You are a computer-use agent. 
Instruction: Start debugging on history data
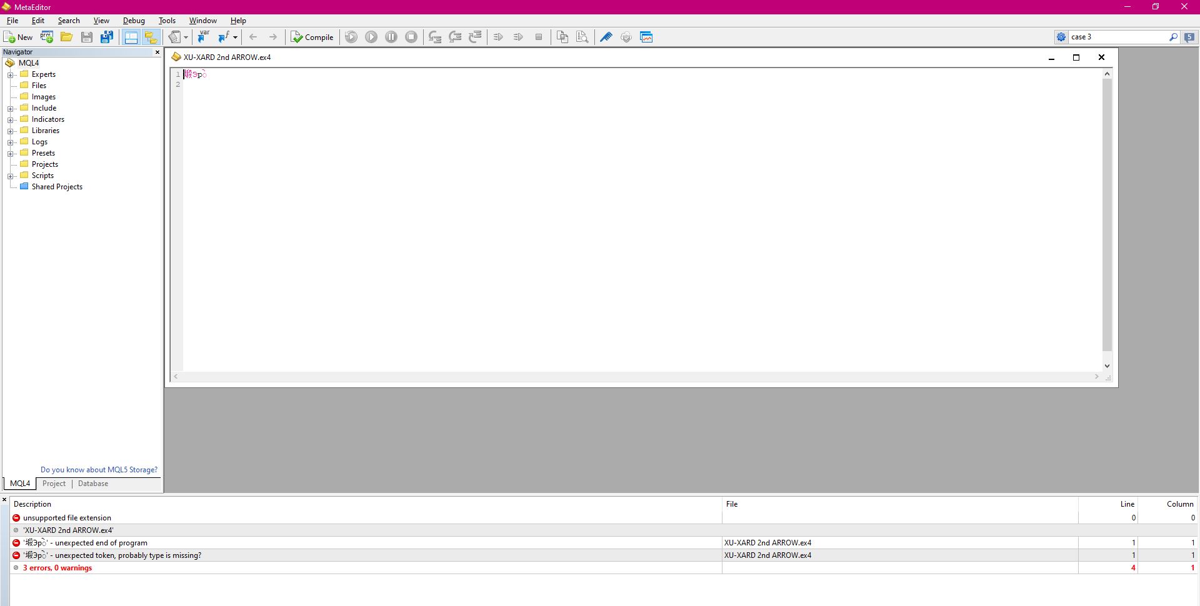pos(351,37)
